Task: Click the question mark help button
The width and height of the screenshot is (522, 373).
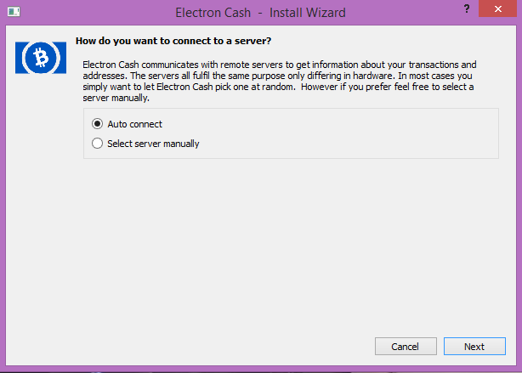Action: click(x=466, y=8)
